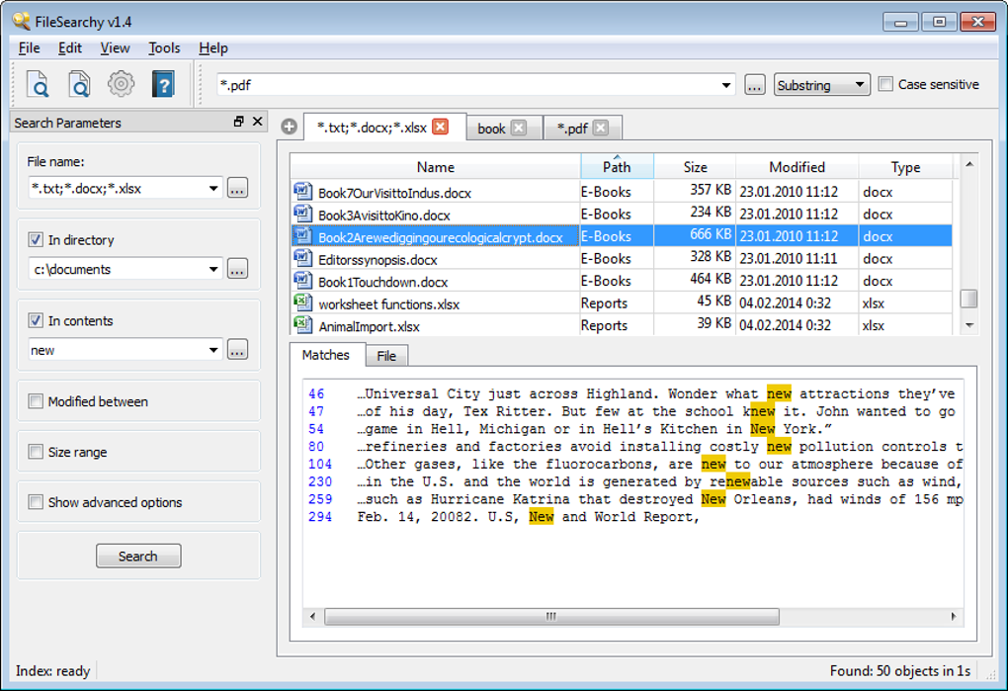Image resolution: width=1008 pixels, height=691 pixels.
Task: Click browse button next to contents field
Action: pos(238,350)
